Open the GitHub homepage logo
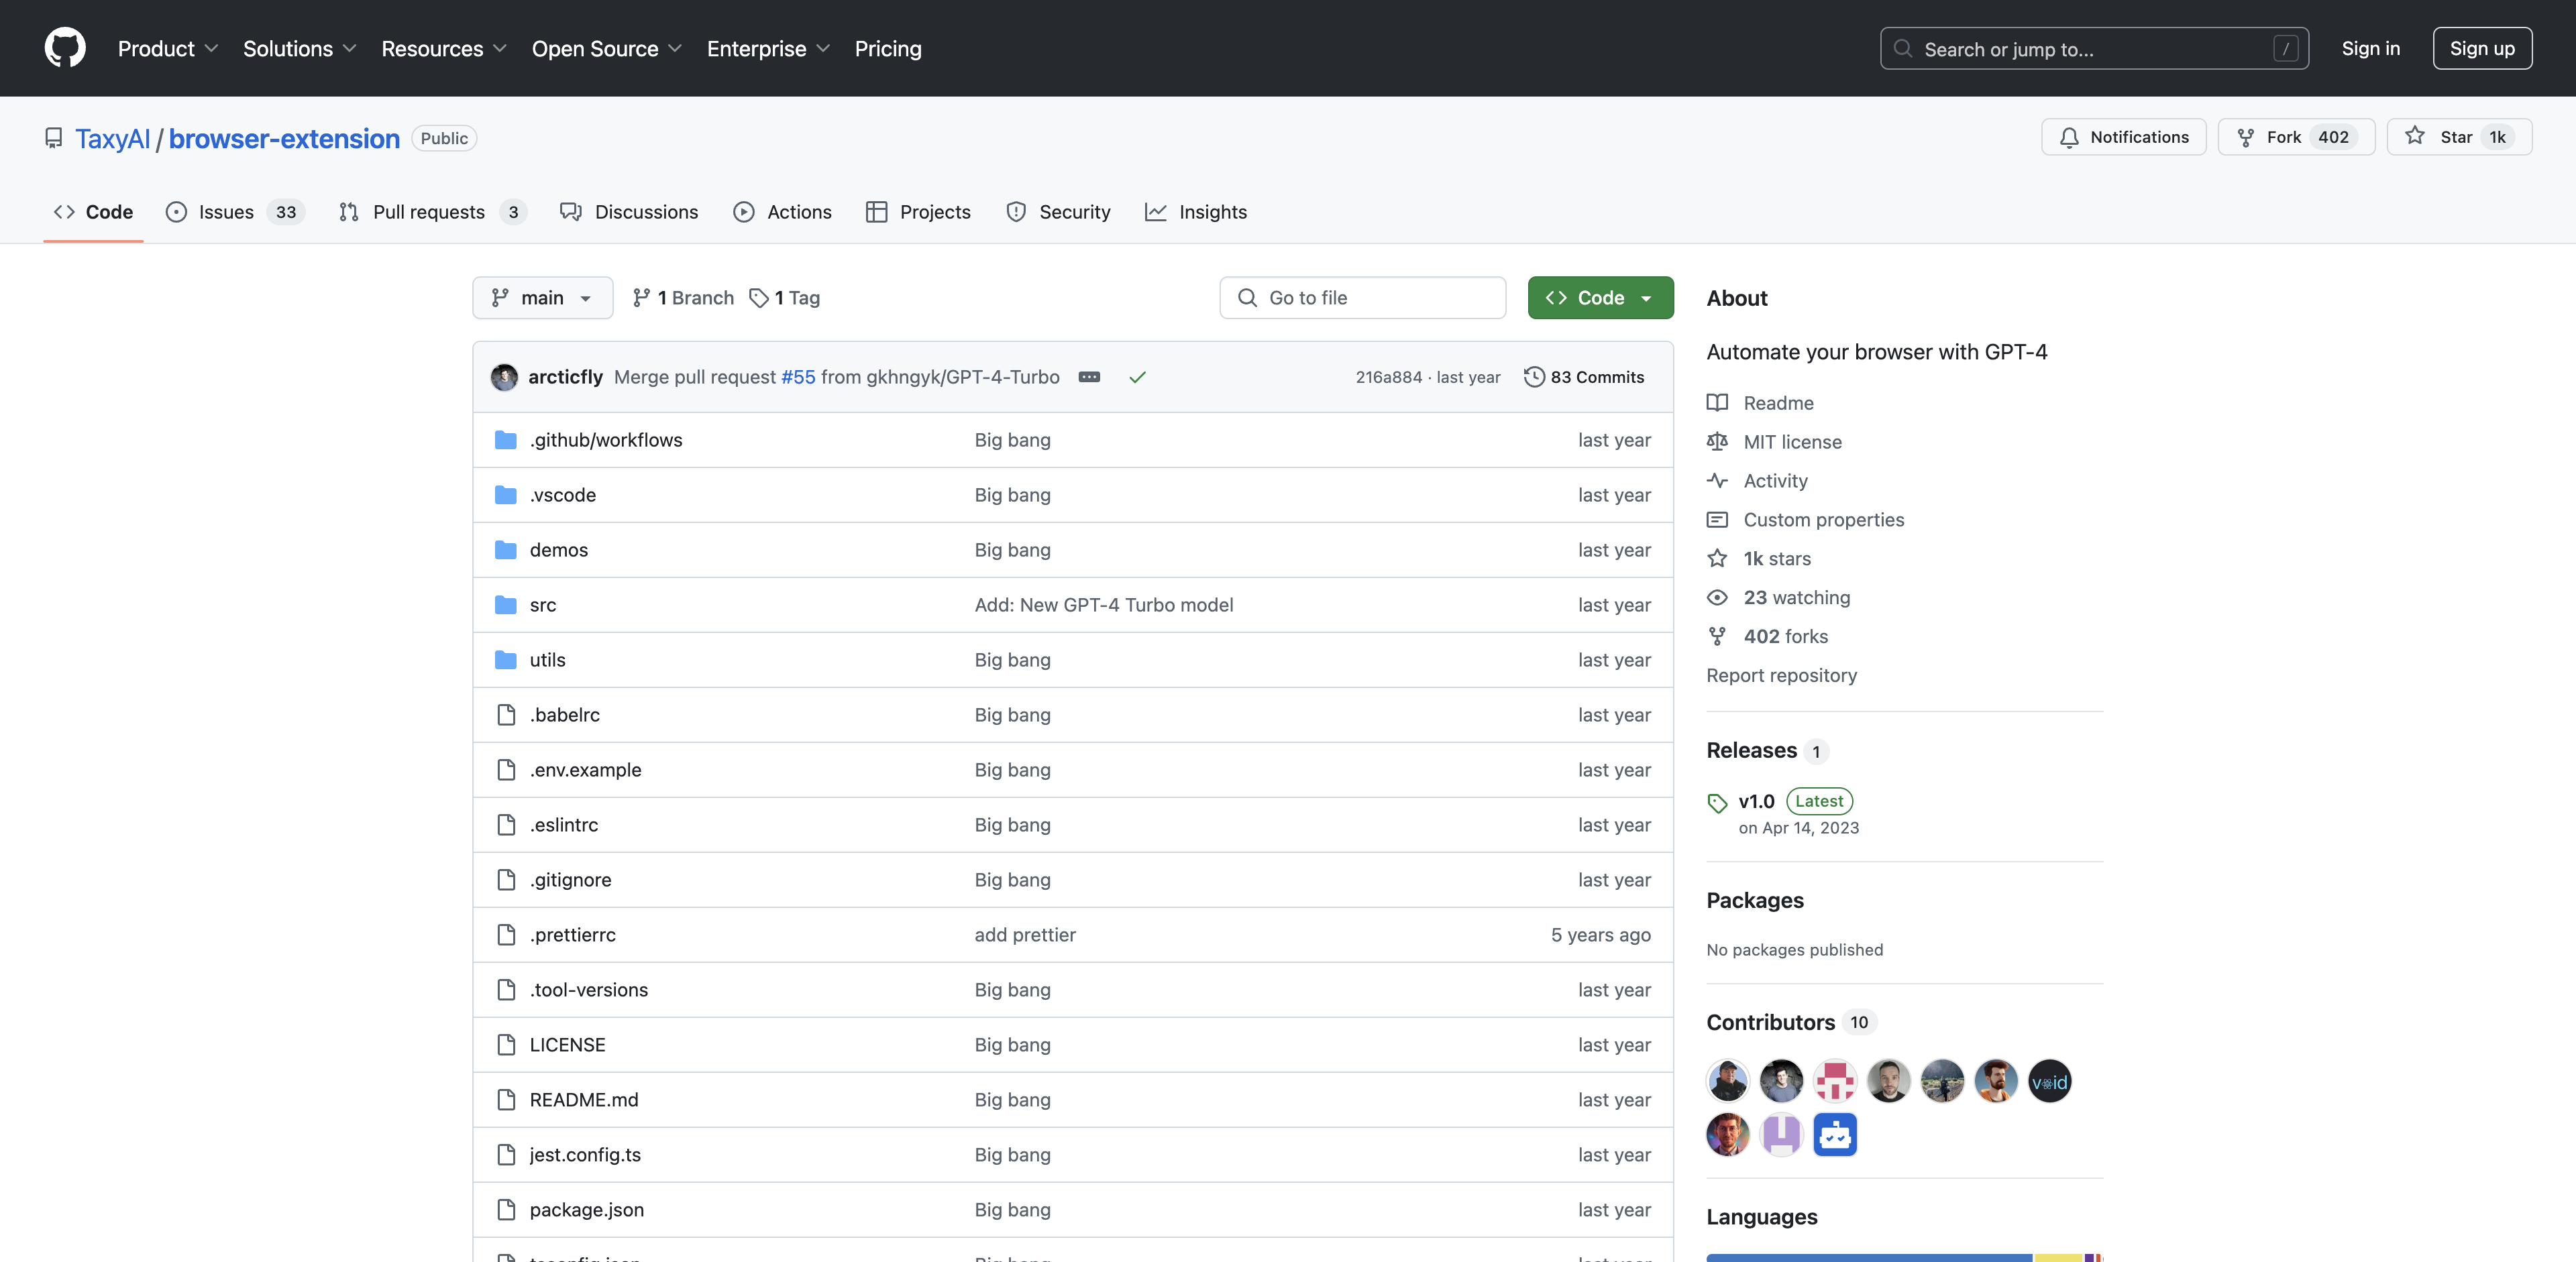 click(65, 48)
